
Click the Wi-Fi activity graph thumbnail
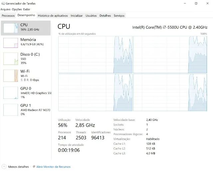10,75
